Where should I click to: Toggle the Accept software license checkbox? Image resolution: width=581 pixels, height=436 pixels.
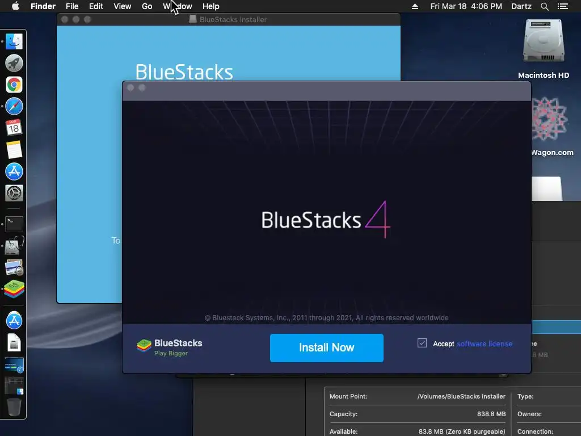click(x=422, y=343)
